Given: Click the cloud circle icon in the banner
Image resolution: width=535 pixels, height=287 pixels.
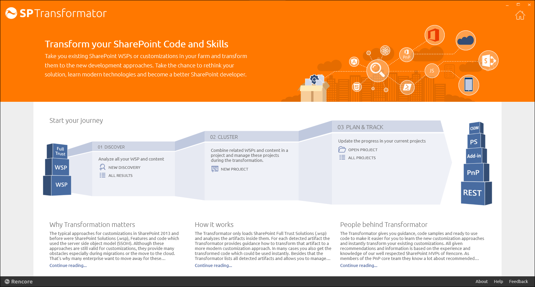Looking at the screenshot, I should 465,40.
